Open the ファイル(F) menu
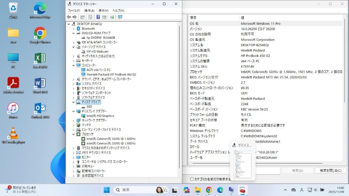The width and height of the screenshot is (349, 196). pos(74,10)
